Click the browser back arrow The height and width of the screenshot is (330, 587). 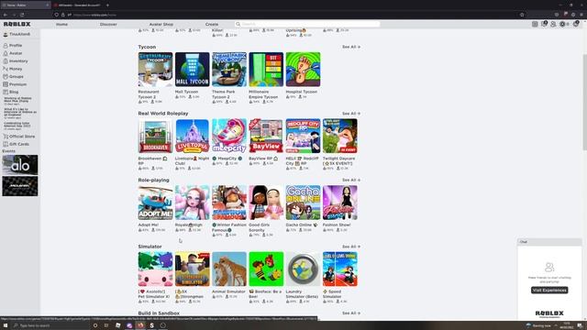pos(6,15)
